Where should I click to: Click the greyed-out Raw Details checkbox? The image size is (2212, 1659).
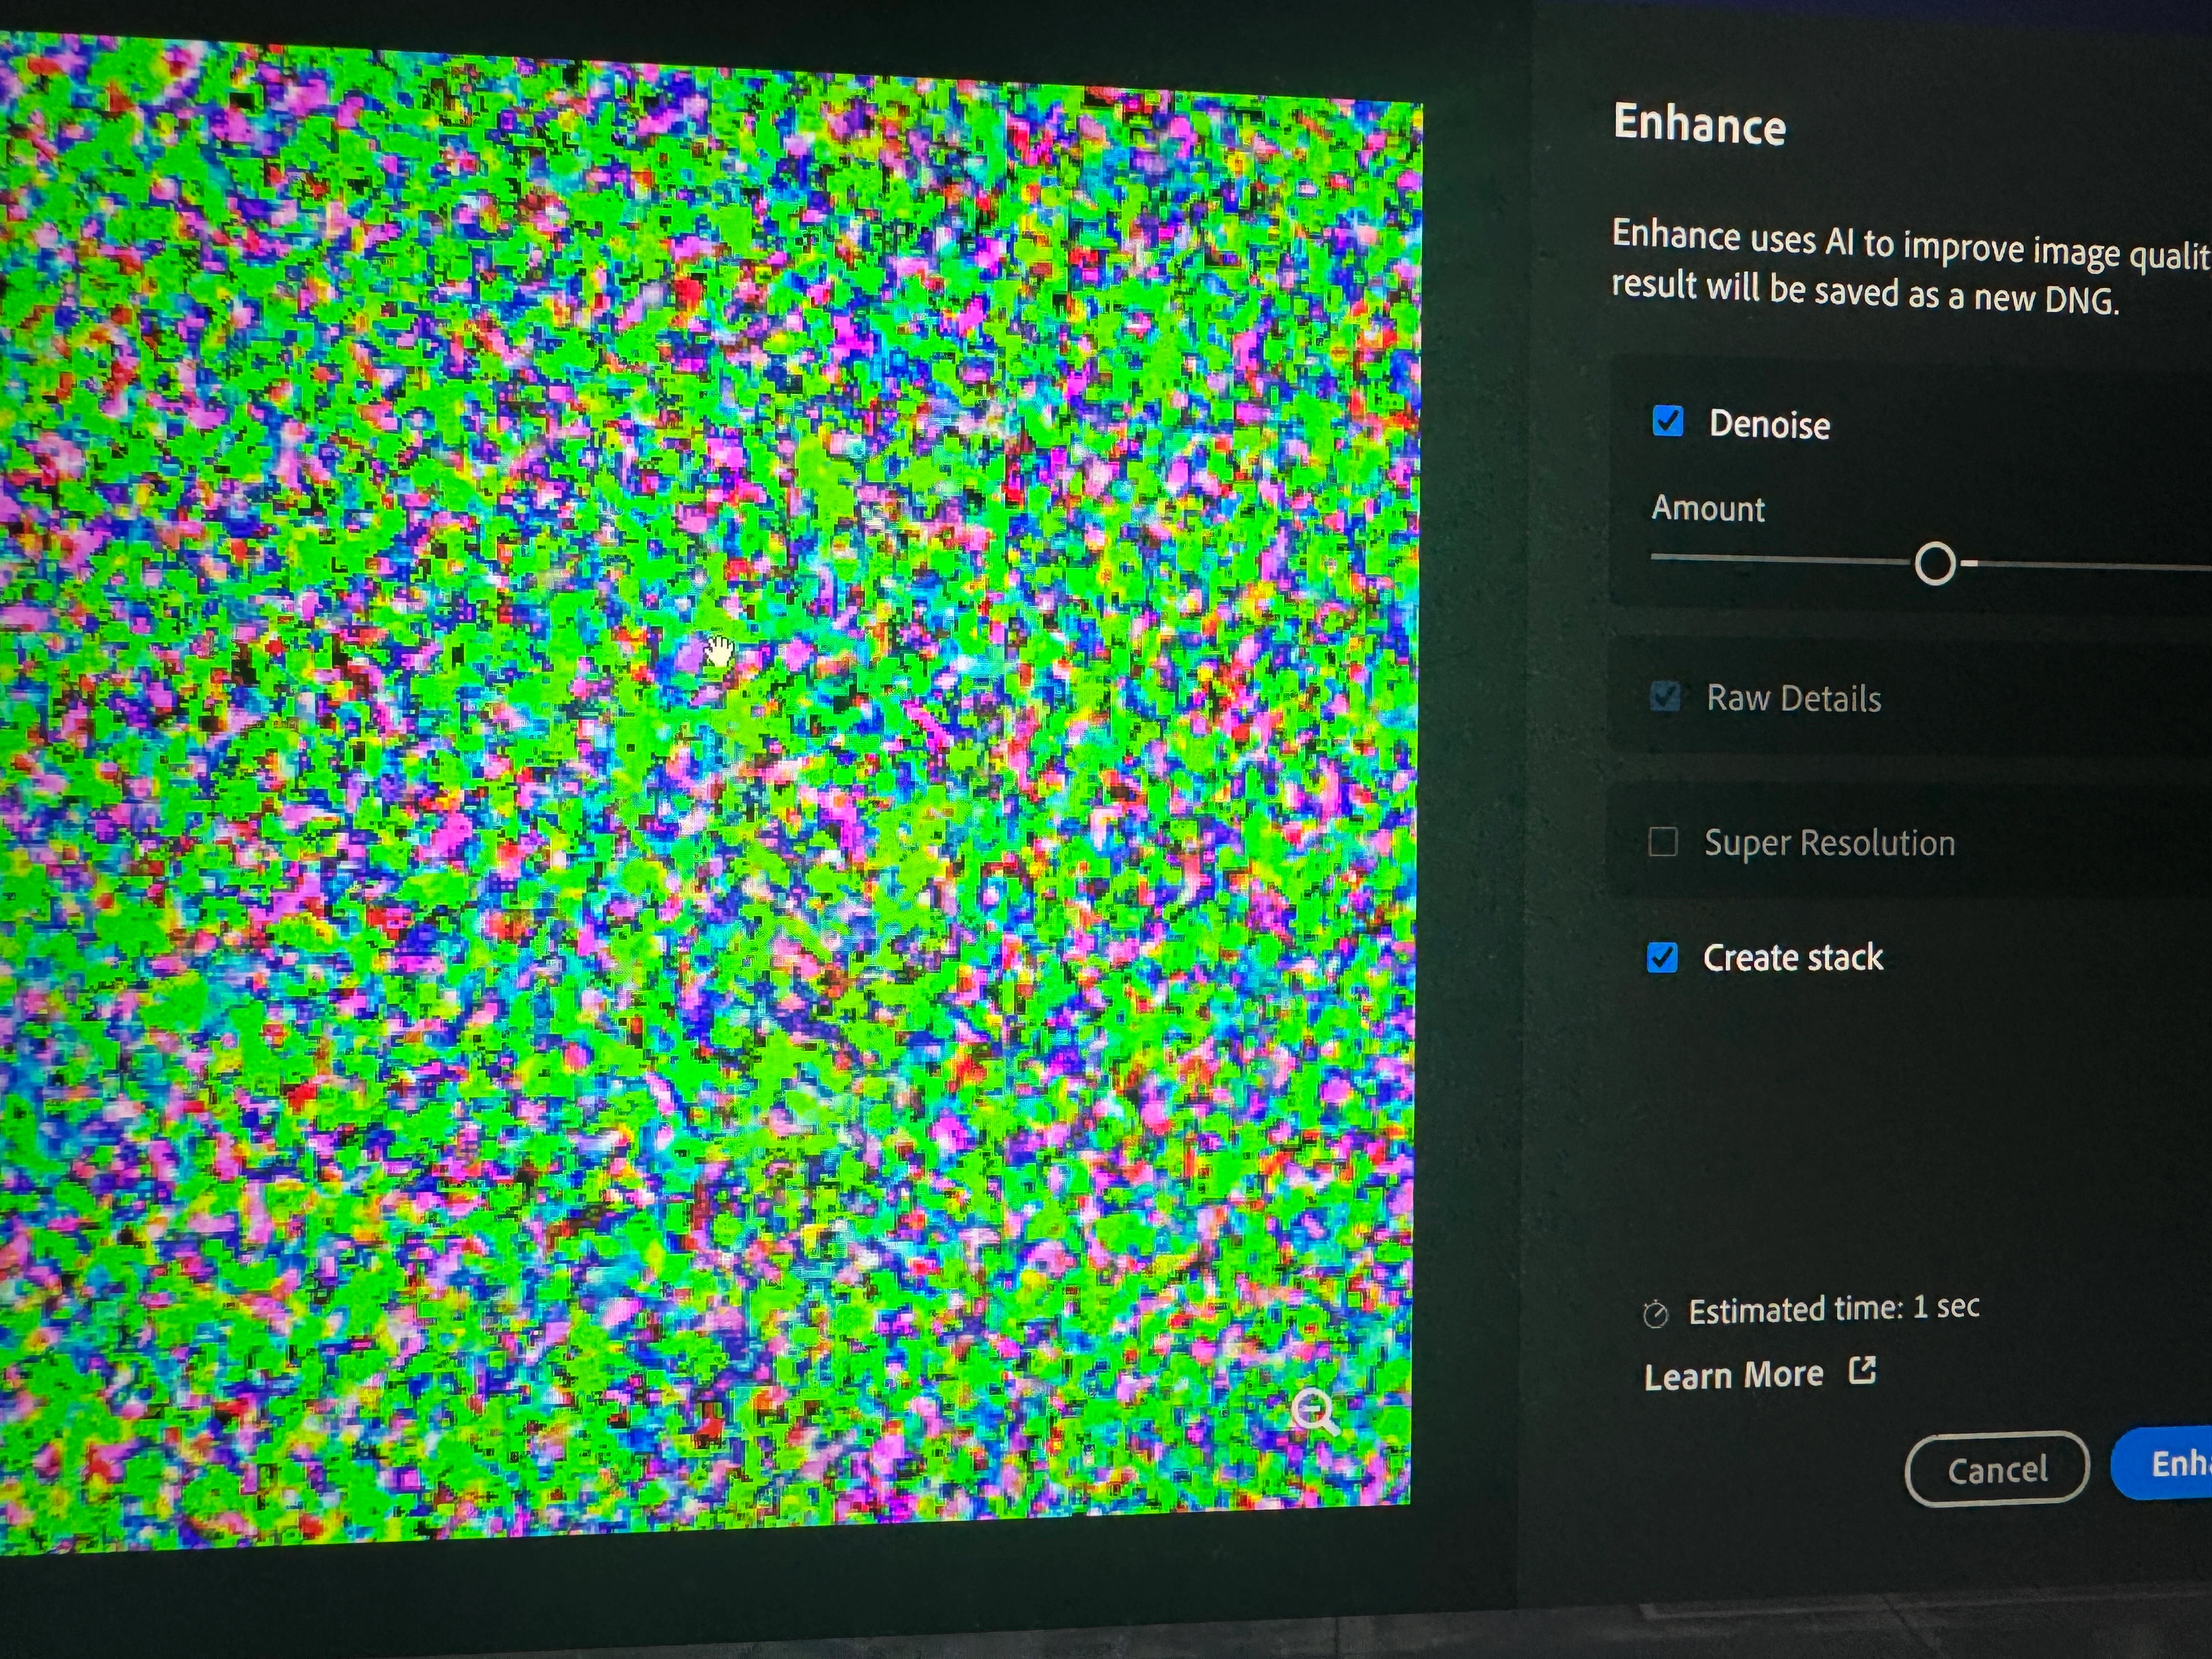pos(1665,696)
